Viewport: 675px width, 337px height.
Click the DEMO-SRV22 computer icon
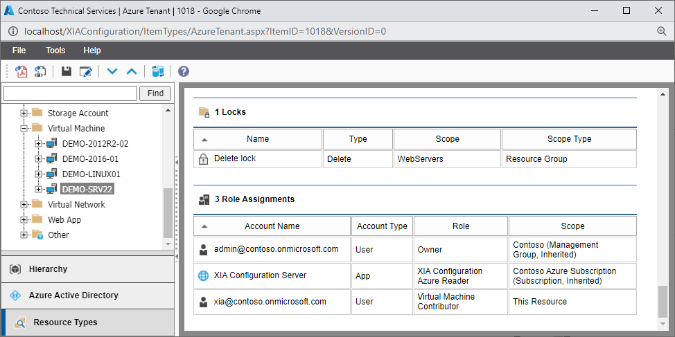[x=52, y=189]
